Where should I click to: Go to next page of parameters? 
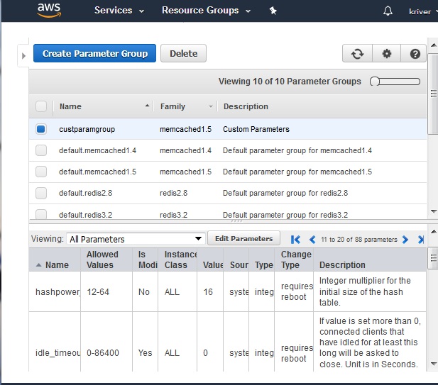[x=405, y=240]
